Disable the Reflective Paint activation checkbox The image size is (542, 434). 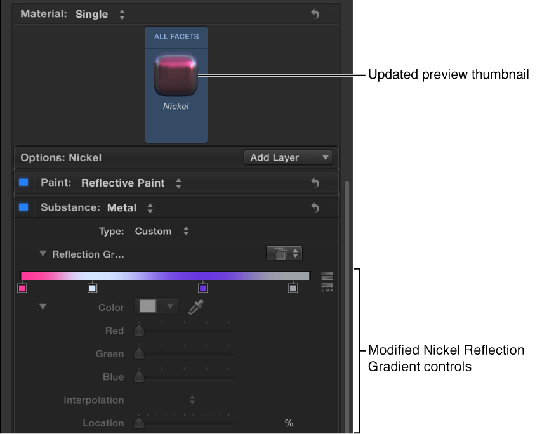pyautogui.click(x=23, y=182)
